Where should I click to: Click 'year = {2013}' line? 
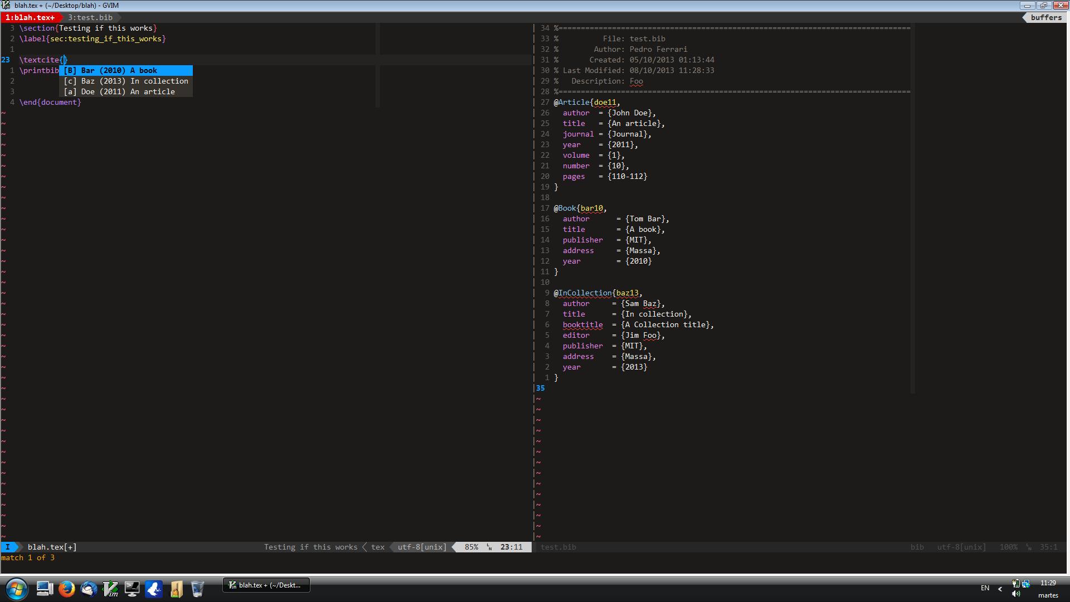pos(605,367)
